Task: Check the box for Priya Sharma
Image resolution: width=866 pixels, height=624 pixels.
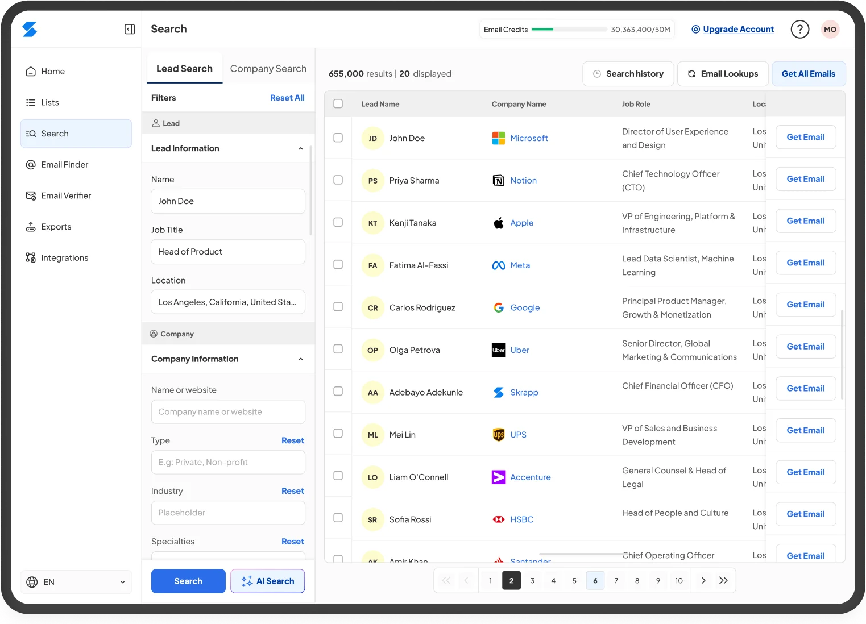Action: point(338,180)
